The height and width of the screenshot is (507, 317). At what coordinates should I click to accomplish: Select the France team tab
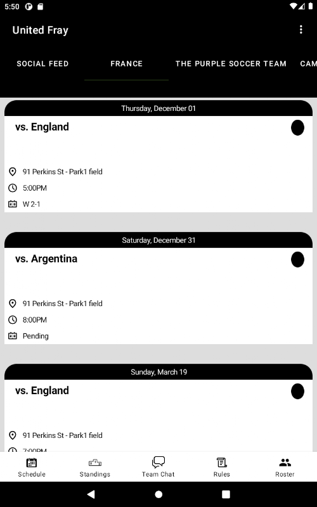tap(126, 64)
